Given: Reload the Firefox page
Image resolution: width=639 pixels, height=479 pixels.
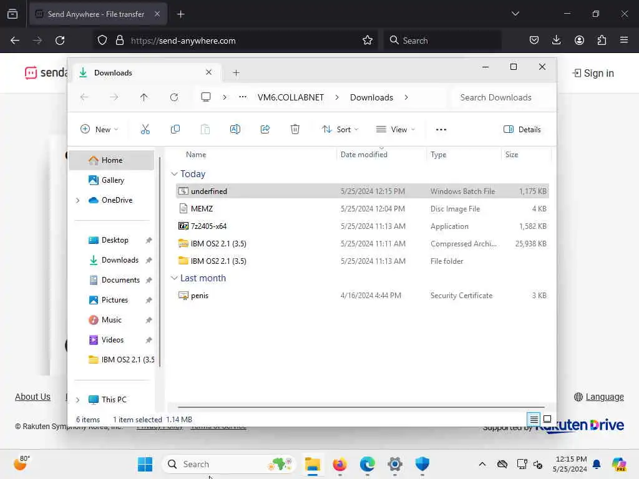Looking at the screenshot, I should point(60,41).
